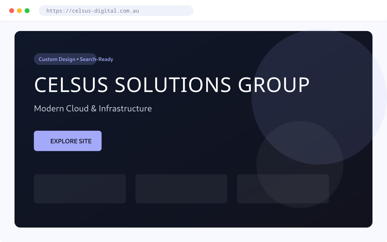Click the green maximize window dot
Screen dimensions: 387x242
pos(27,11)
